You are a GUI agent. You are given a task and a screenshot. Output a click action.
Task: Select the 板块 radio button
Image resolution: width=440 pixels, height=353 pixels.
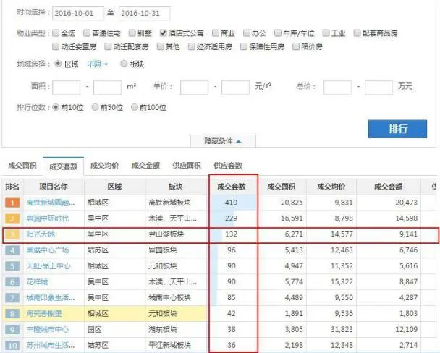click(x=124, y=64)
